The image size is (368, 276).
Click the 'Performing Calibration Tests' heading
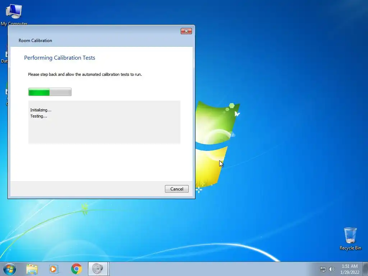pos(60,58)
